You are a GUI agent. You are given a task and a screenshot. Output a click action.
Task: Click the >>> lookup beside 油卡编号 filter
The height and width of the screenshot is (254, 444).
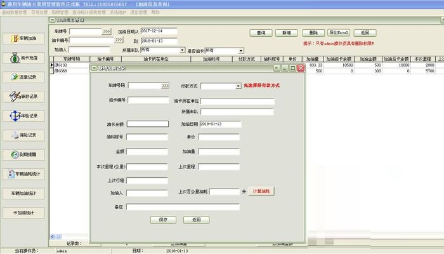tap(119, 40)
